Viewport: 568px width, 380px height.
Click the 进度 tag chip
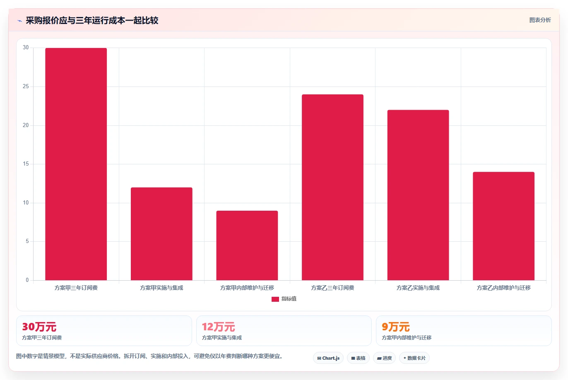point(385,358)
